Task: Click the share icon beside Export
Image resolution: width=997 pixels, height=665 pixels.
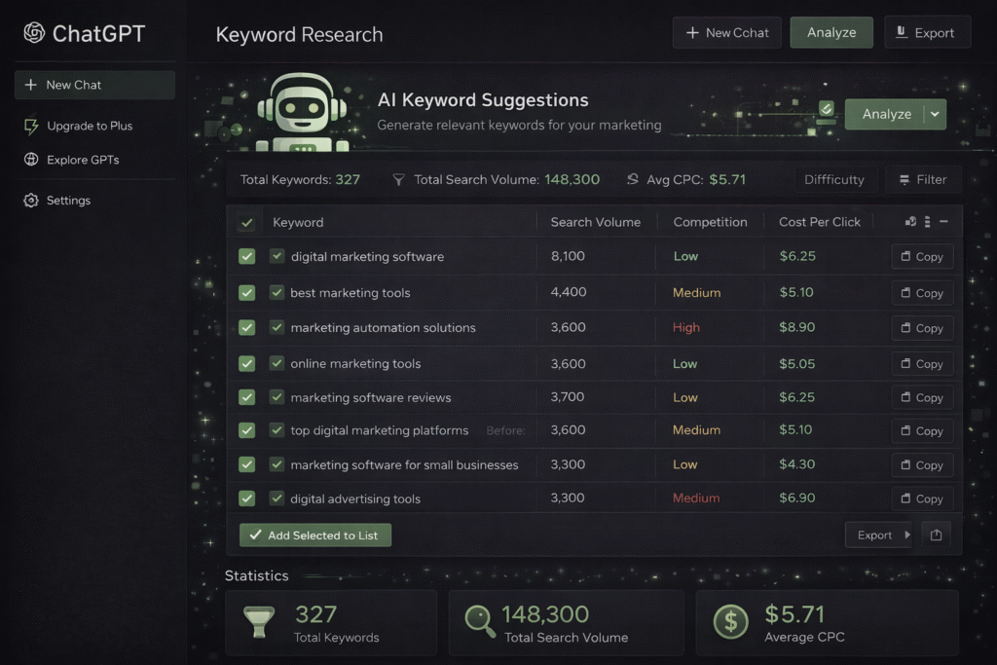Action: click(x=936, y=535)
